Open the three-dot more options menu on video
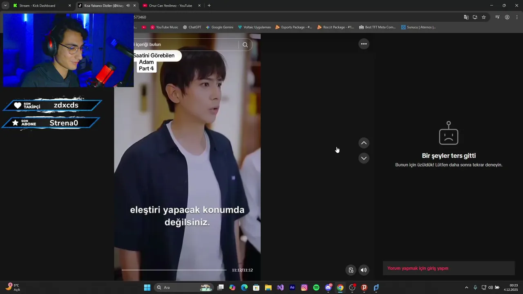Viewport: 523px width, 294px height. tap(364, 44)
